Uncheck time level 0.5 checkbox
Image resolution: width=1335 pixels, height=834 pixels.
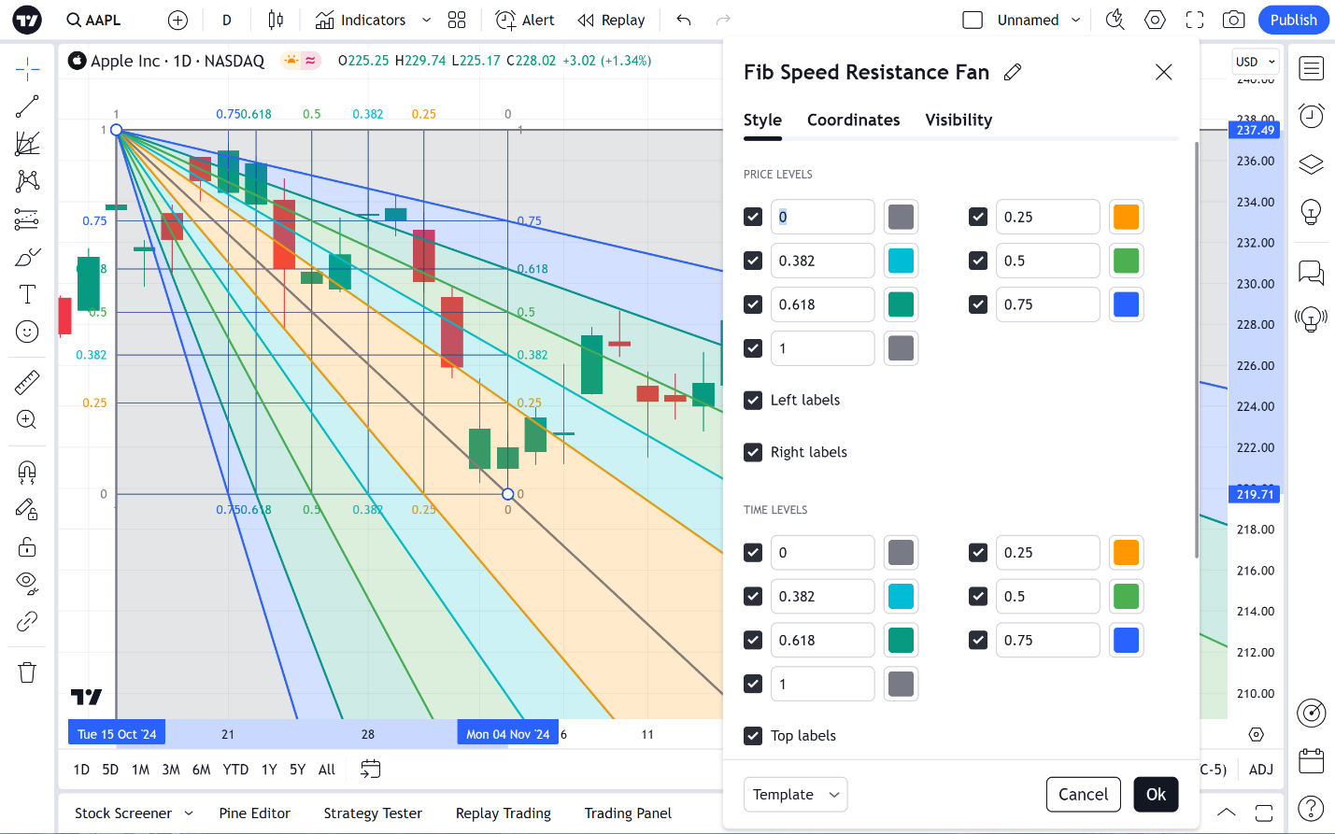pyautogui.click(x=978, y=596)
